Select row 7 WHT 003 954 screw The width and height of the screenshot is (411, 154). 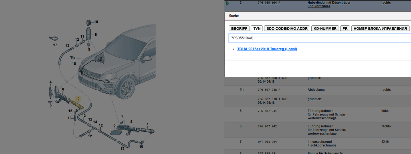pos(317,144)
